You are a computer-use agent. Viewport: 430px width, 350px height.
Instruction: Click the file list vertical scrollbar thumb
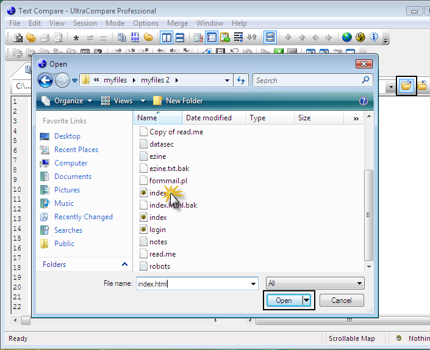point(368,215)
